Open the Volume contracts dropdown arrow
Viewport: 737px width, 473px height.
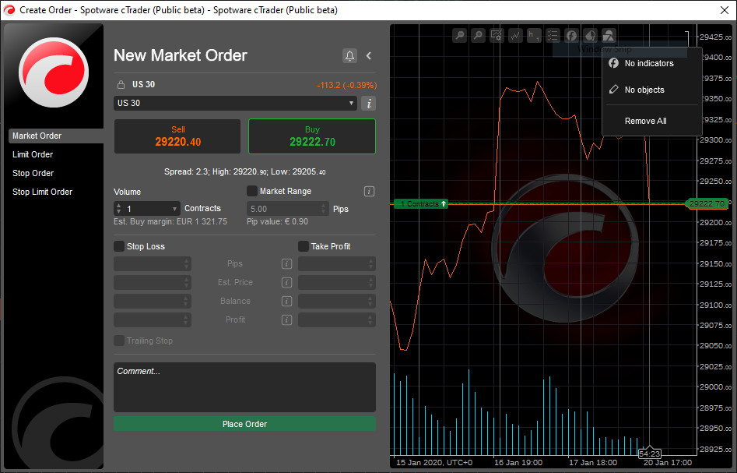pyautogui.click(x=174, y=209)
